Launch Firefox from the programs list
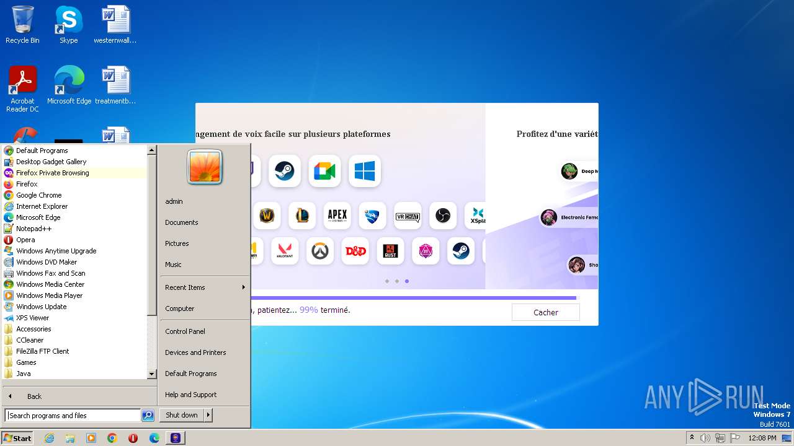 [74, 184]
